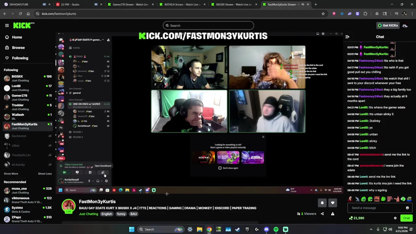Open BIGSIIX channel in following list

(28, 78)
